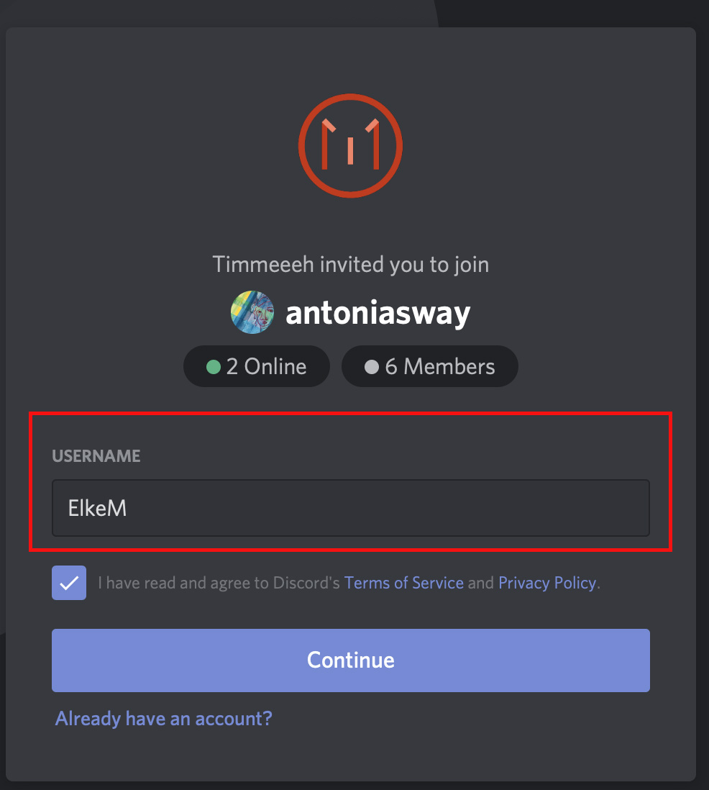Focus the username field containing ElkeM

350,508
